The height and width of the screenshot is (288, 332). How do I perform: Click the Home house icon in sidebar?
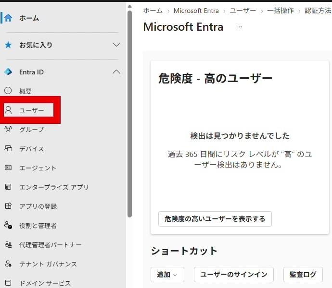click(x=8, y=18)
